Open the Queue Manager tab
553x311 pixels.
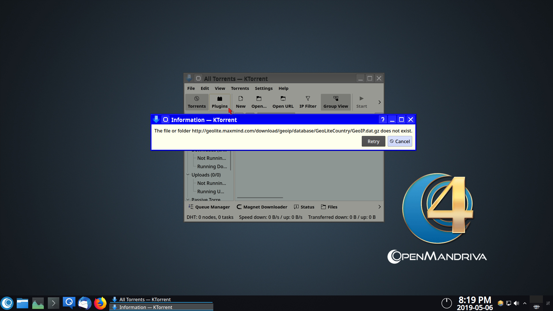pyautogui.click(x=209, y=207)
